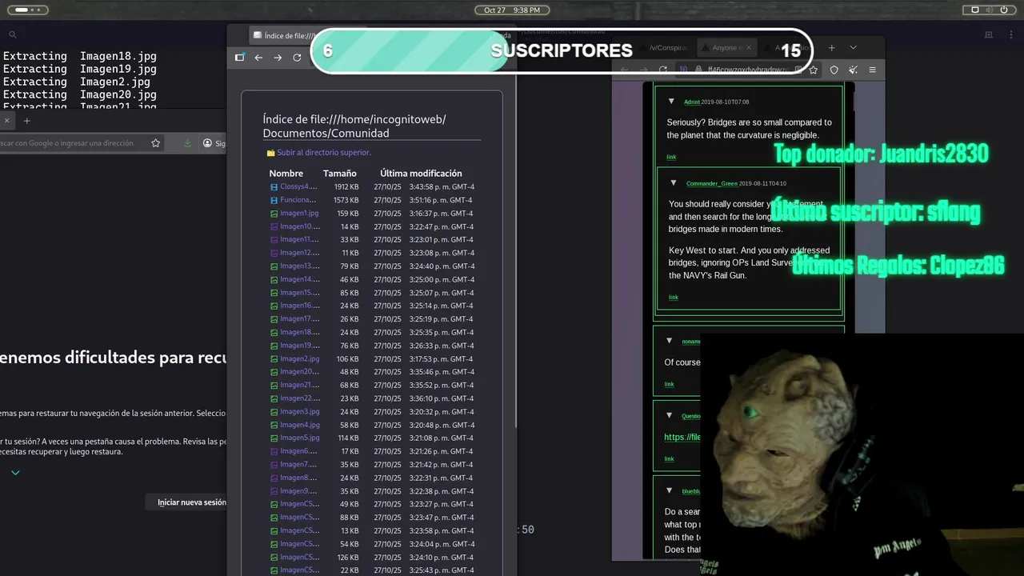Screen dimensions: 1024x576
Task: Select the Anyone e tab in the forum browser
Action: [x=726, y=48]
